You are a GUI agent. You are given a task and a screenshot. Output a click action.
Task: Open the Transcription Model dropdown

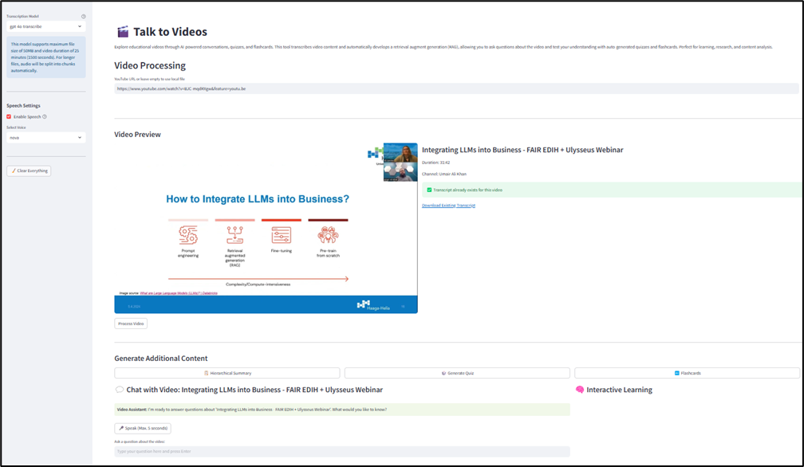[45, 26]
